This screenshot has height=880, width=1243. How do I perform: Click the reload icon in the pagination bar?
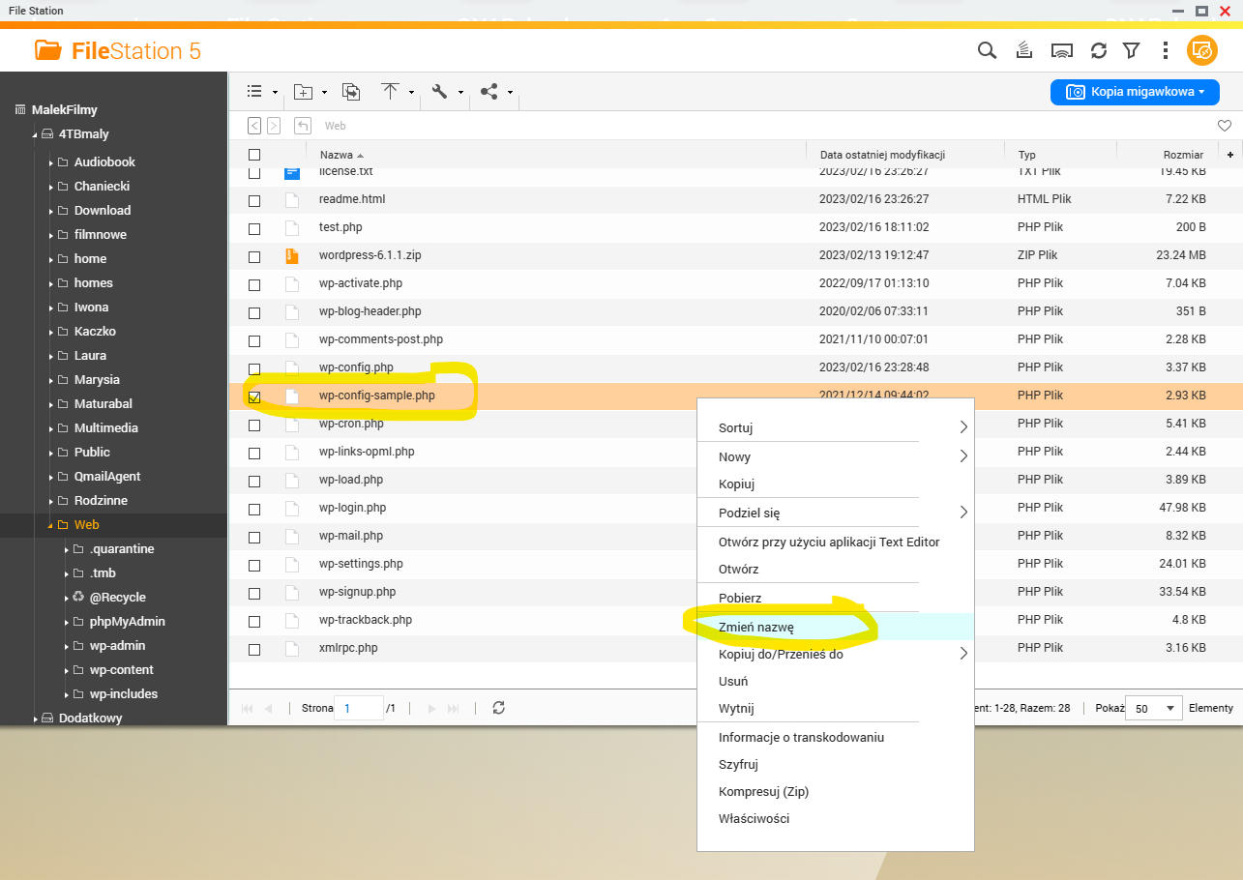coord(498,708)
